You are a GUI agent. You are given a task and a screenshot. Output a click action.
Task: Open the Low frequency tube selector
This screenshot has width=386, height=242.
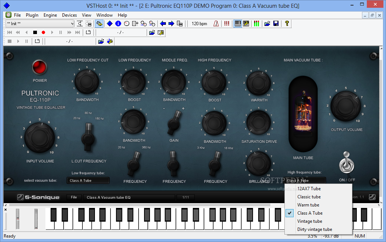88,180
